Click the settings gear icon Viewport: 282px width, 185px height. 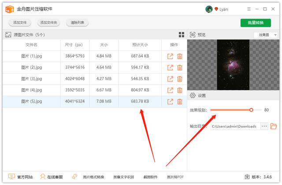pos(193,95)
